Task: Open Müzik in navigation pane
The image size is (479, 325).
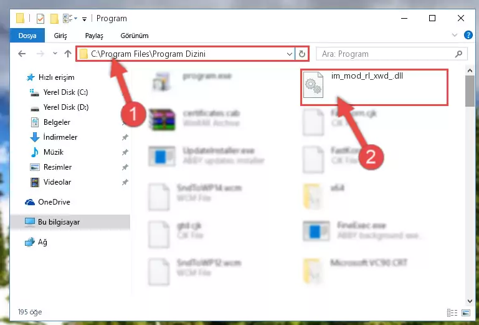Action: click(x=54, y=152)
